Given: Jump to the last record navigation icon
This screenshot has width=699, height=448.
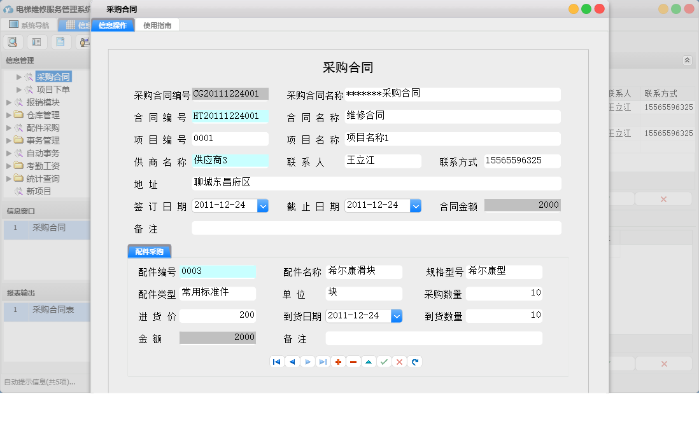Looking at the screenshot, I should tap(323, 362).
